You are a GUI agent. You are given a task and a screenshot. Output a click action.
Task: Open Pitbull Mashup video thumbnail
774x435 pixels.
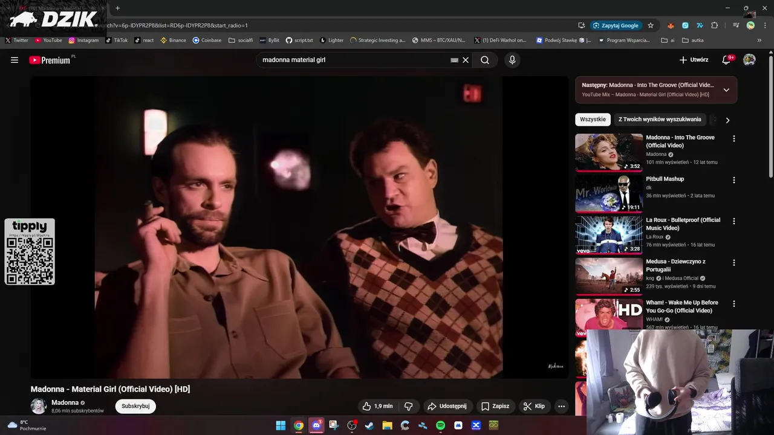coord(609,194)
